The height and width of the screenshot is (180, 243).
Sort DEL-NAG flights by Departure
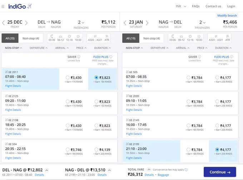coord(39,48)
